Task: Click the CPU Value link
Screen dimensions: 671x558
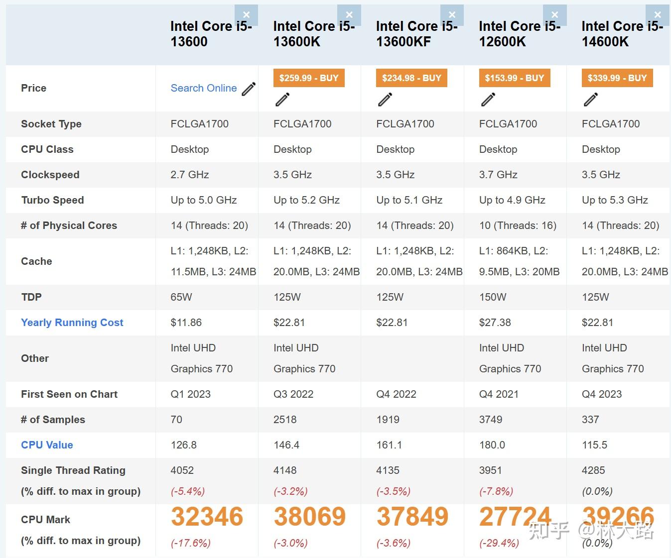Action: click(47, 445)
